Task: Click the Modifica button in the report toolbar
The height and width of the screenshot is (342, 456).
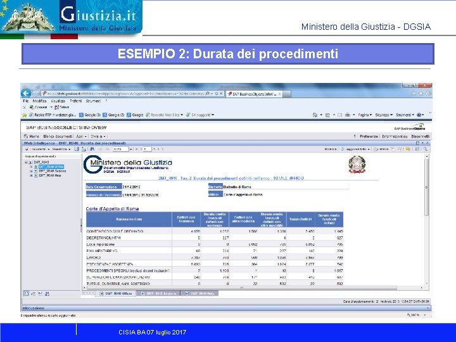Action: point(331,149)
